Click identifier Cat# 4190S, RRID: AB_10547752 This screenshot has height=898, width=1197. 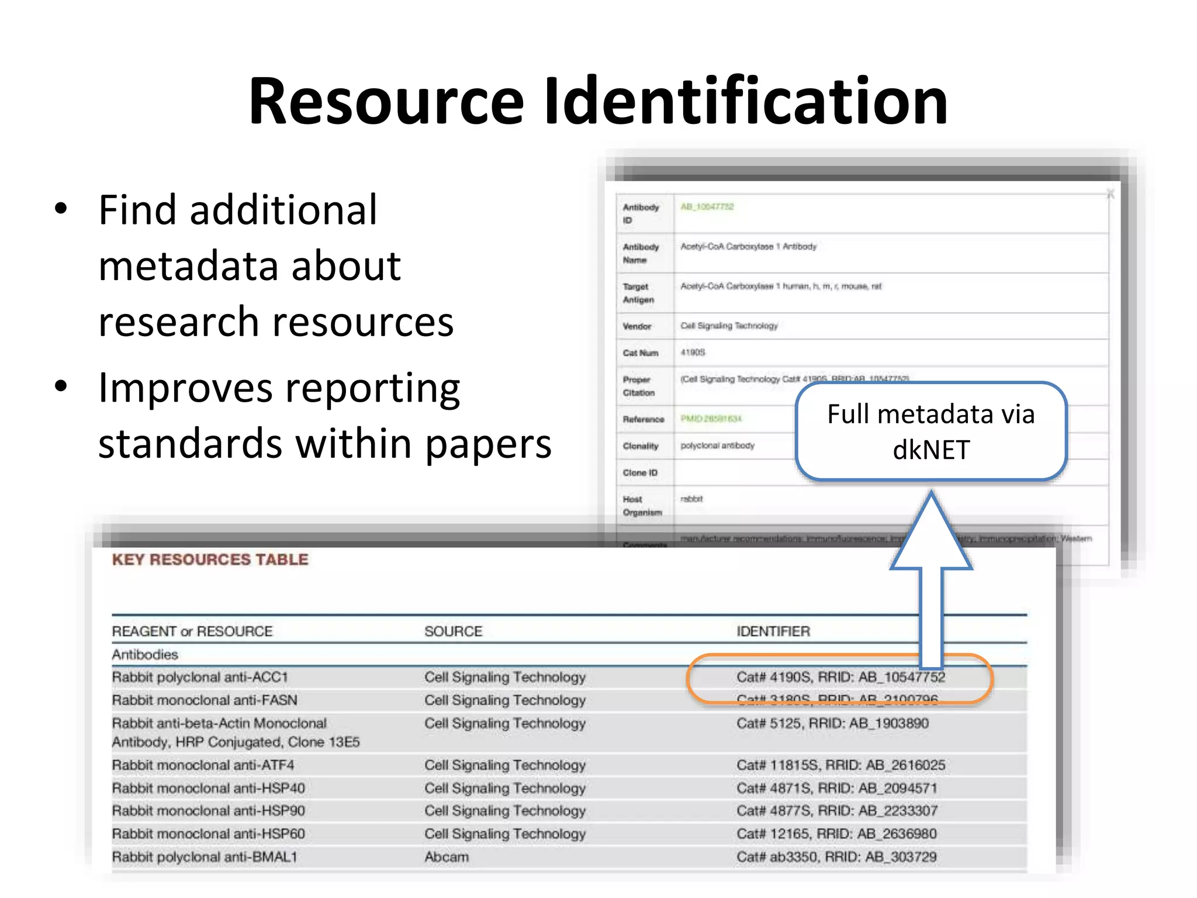click(x=840, y=677)
